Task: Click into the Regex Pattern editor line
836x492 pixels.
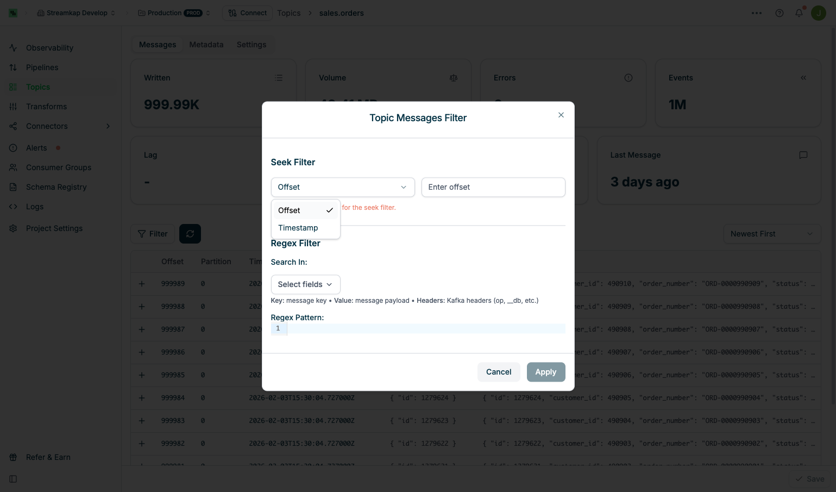Action: coord(426,328)
